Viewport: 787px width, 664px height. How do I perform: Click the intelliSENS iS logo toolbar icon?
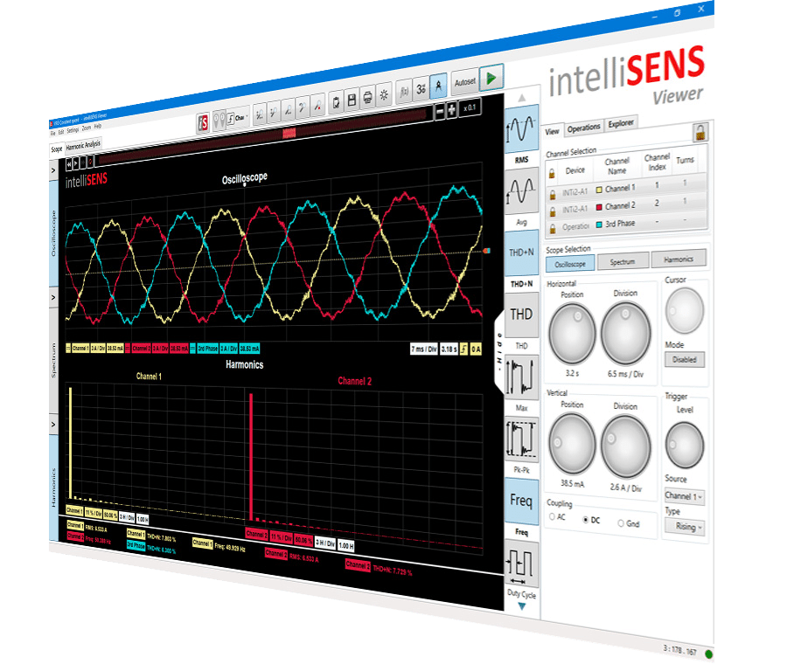pyautogui.click(x=203, y=123)
